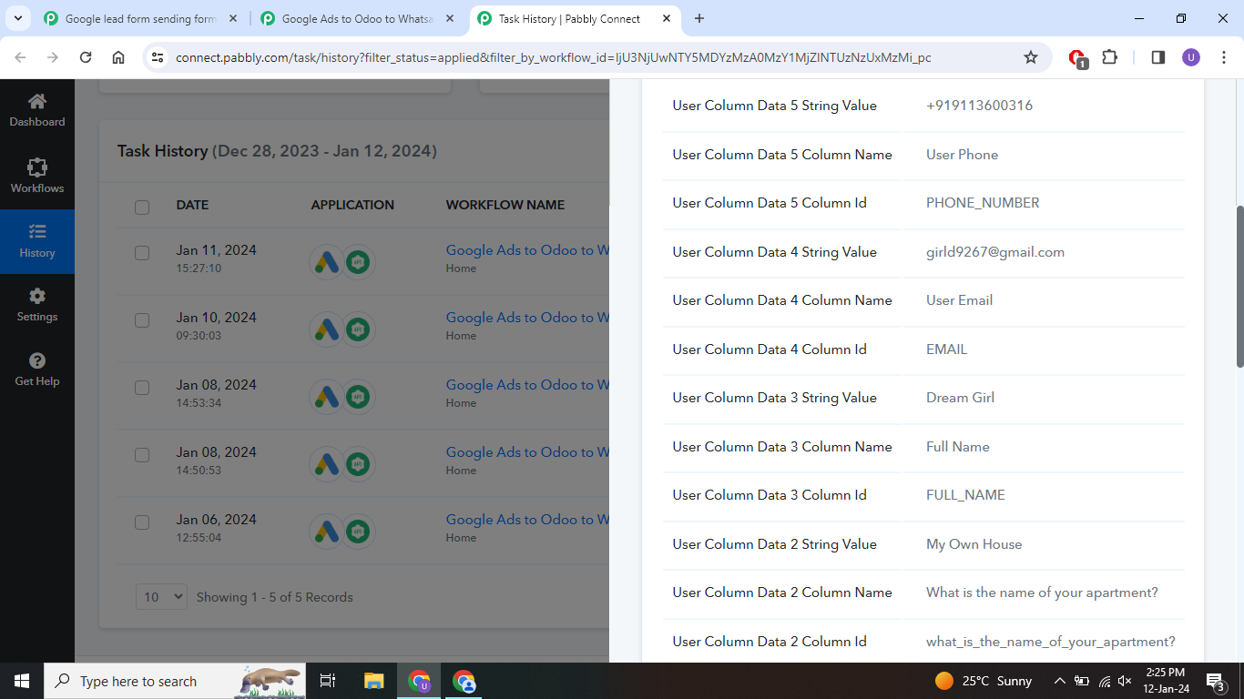Click API webhook icon in Jan 11 row
1244x699 pixels.
pyautogui.click(x=358, y=262)
